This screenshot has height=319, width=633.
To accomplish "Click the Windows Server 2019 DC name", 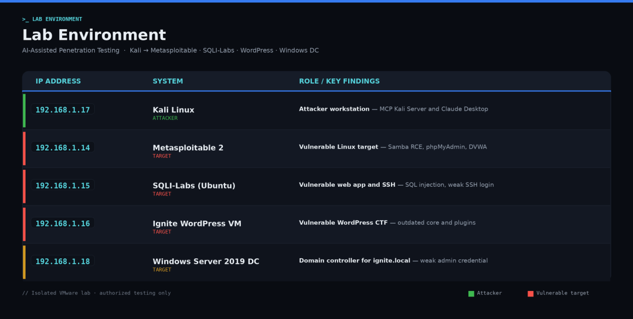I will (206, 261).
